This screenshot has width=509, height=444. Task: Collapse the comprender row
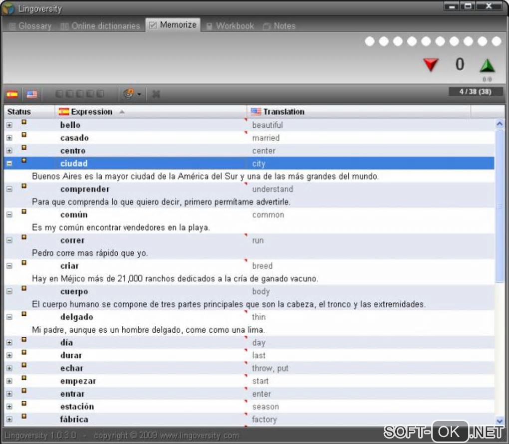tap(9, 189)
